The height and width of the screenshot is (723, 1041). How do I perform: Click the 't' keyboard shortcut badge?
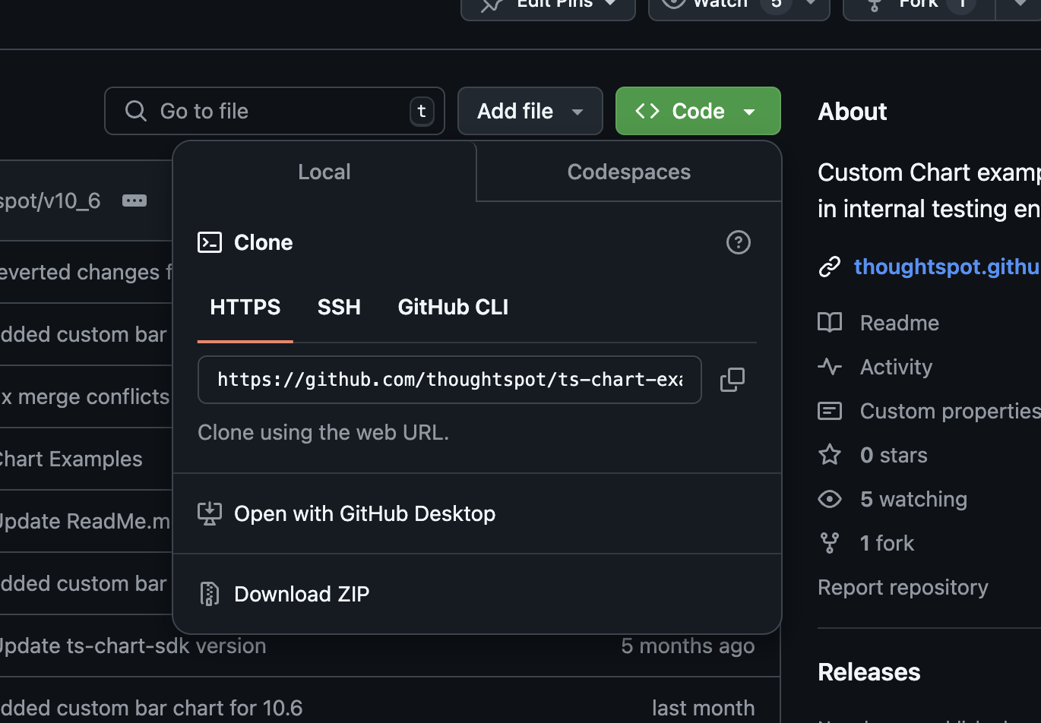422,111
